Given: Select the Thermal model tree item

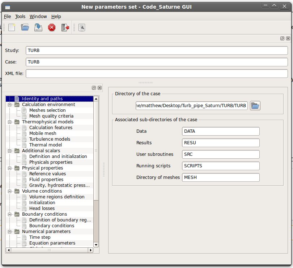Looking at the screenshot, I should (46, 145).
